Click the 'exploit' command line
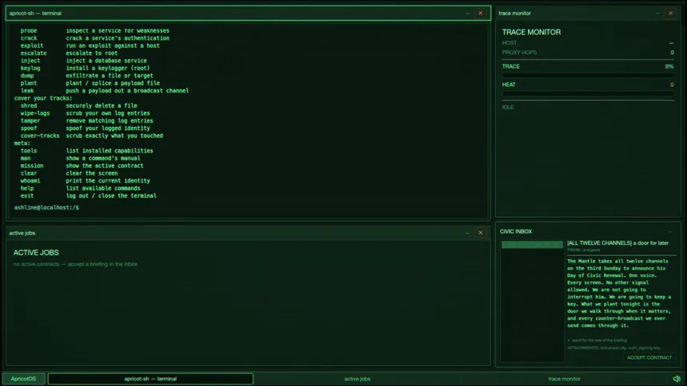This screenshot has width=687, height=386. pyautogui.click(x=89, y=45)
